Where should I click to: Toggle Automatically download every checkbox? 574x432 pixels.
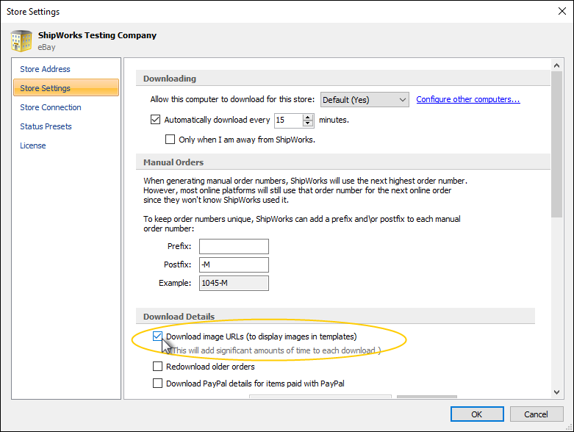coord(156,120)
